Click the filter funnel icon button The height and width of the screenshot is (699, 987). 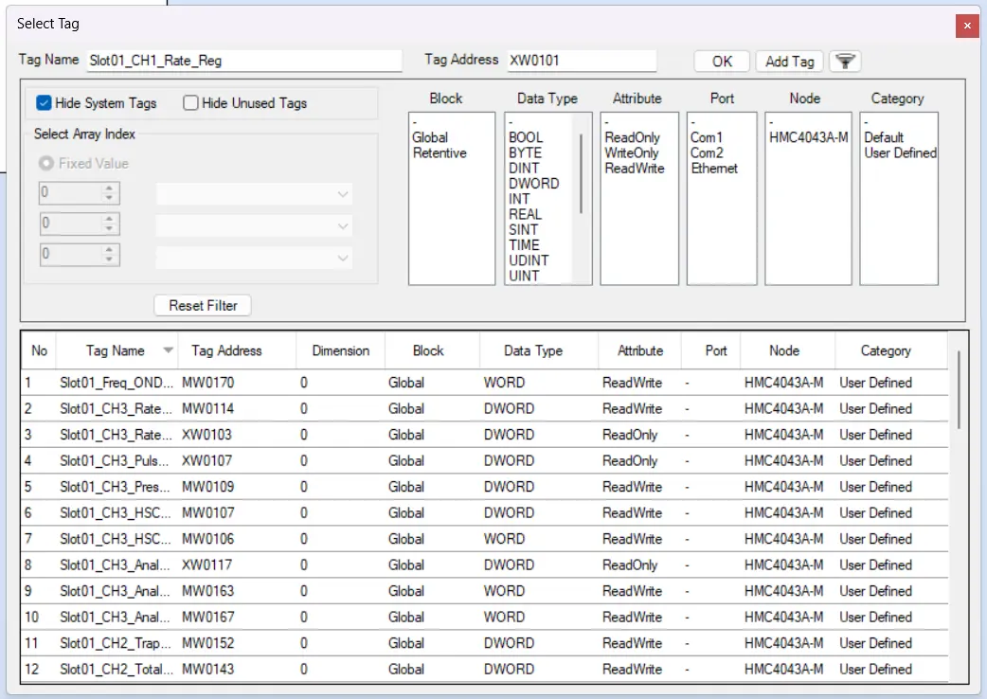pyautogui.click(x=845, y=61)
